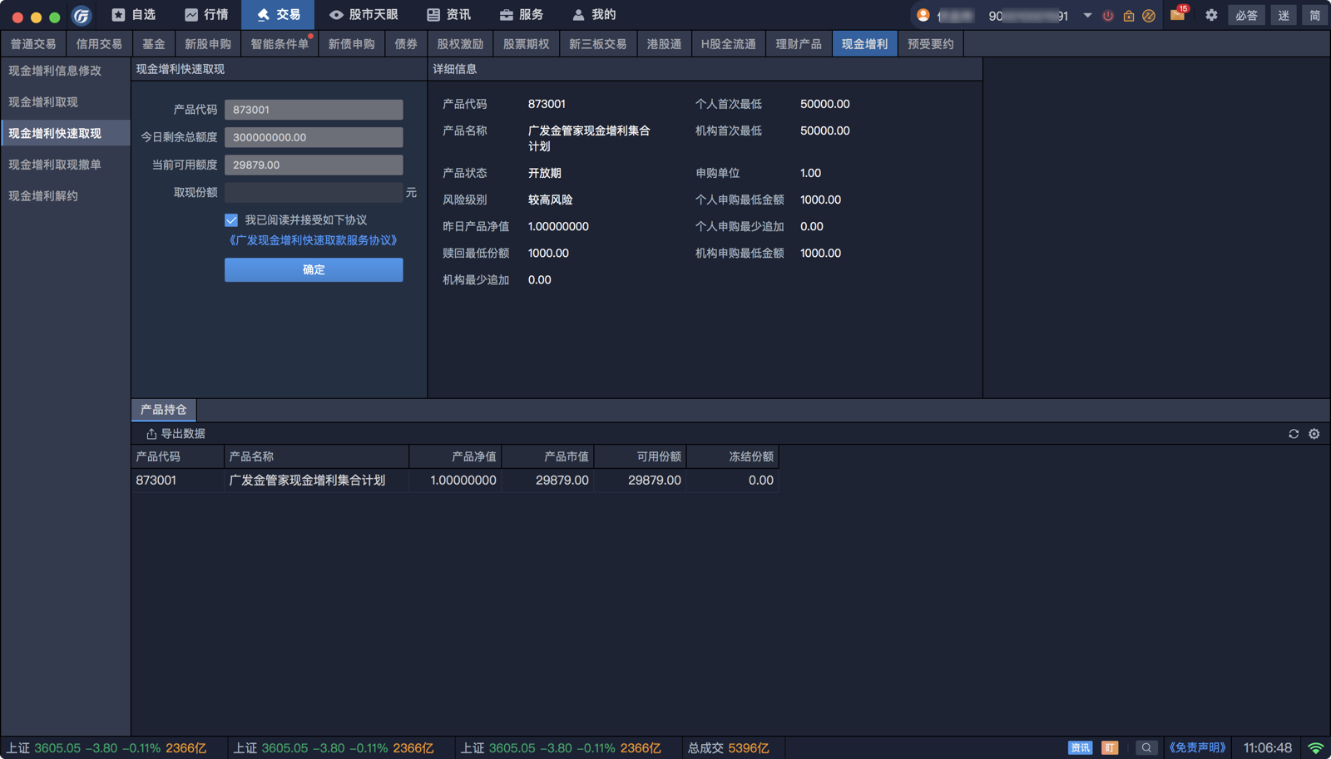Click the 资讯 badge in status bar

coord(1080,748)
